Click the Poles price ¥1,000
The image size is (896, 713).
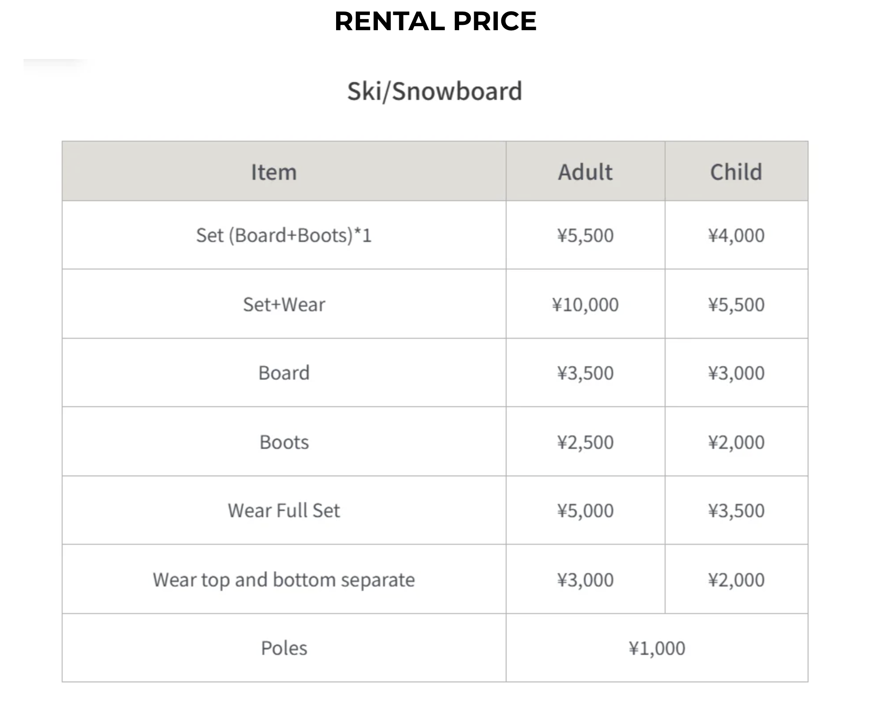click(657, 648)
